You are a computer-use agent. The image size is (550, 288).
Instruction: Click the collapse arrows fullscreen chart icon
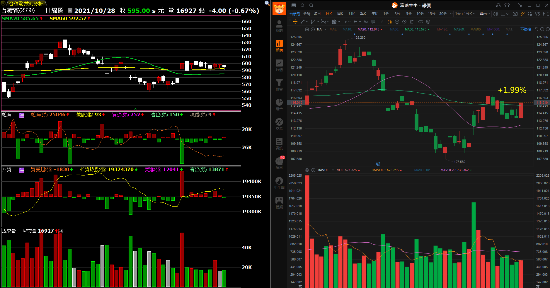(x=530, y=14)
